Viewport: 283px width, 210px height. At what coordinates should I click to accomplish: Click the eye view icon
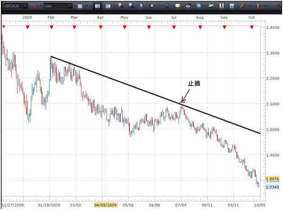pyautogui.click(x=188, y=6)
